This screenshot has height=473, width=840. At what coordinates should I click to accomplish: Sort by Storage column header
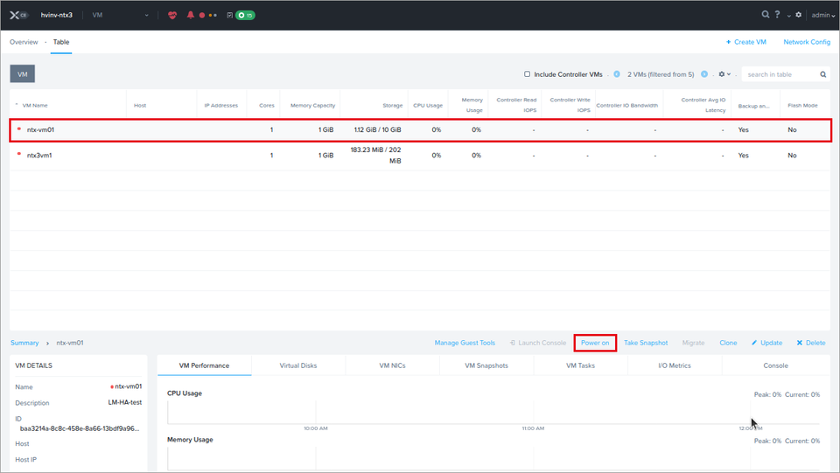(393, 106)
